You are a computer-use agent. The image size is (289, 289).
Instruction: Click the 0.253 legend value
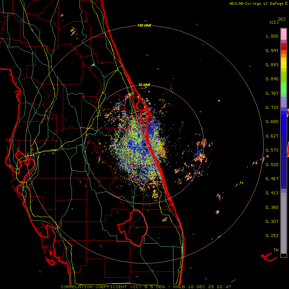[x=272, y=236]
